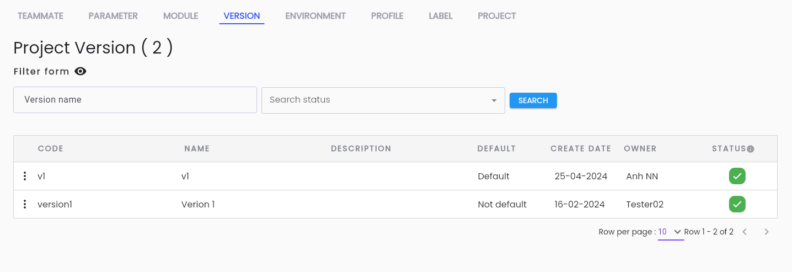Select the Profile tab

pos(387,16)
